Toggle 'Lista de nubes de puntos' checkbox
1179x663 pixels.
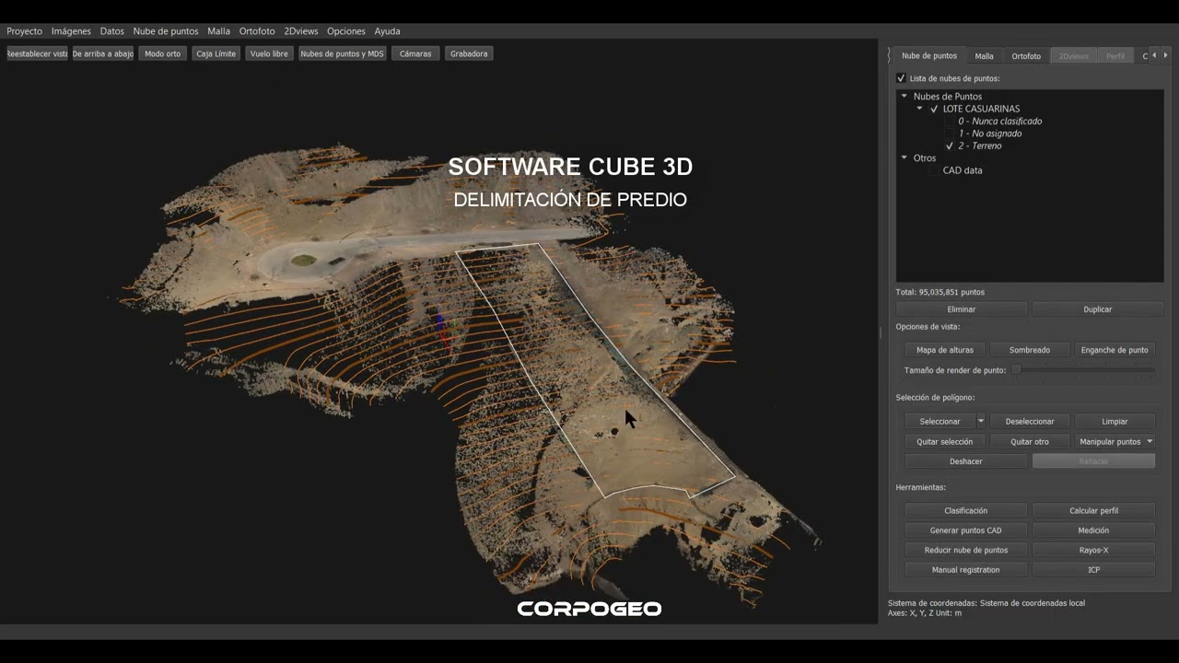[x=901, y=78]
